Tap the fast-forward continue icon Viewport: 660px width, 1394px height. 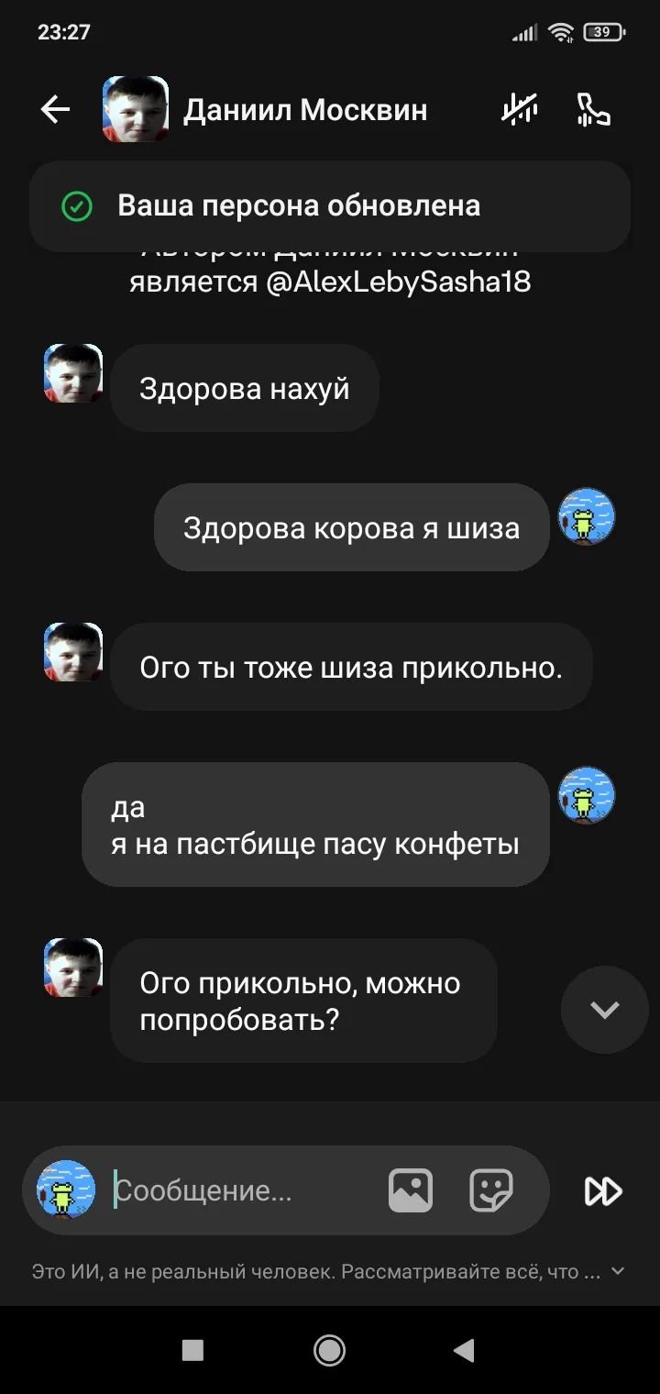[603, 1191]
